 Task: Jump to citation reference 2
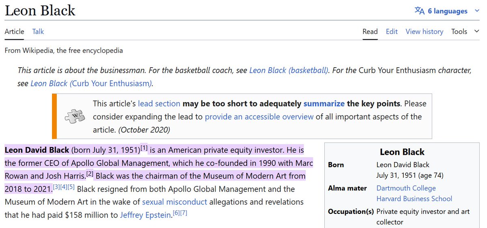(x=90, y=174)
